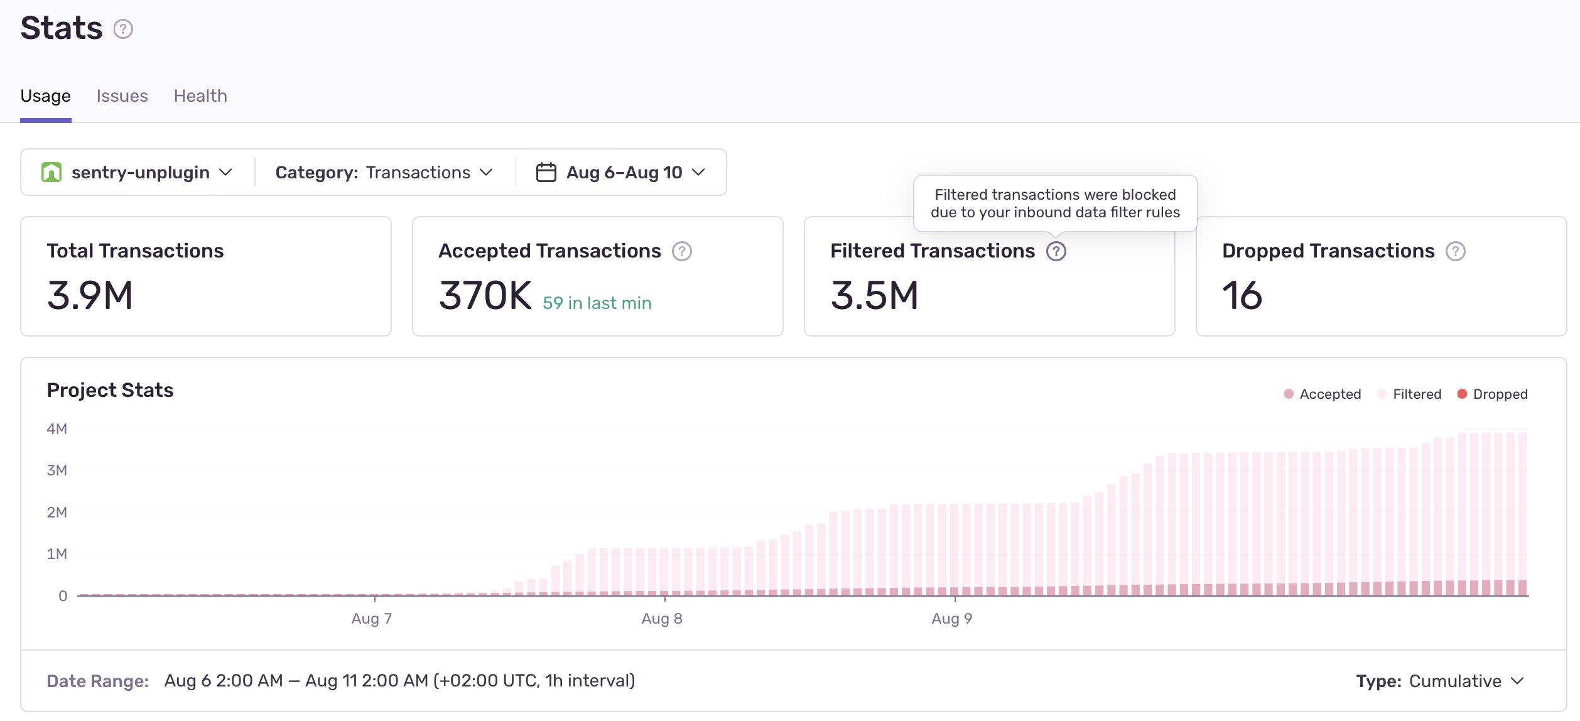Click the Aug 9 axis label
The width and height of the screenshot is (1580, 721).
(952, 619)
